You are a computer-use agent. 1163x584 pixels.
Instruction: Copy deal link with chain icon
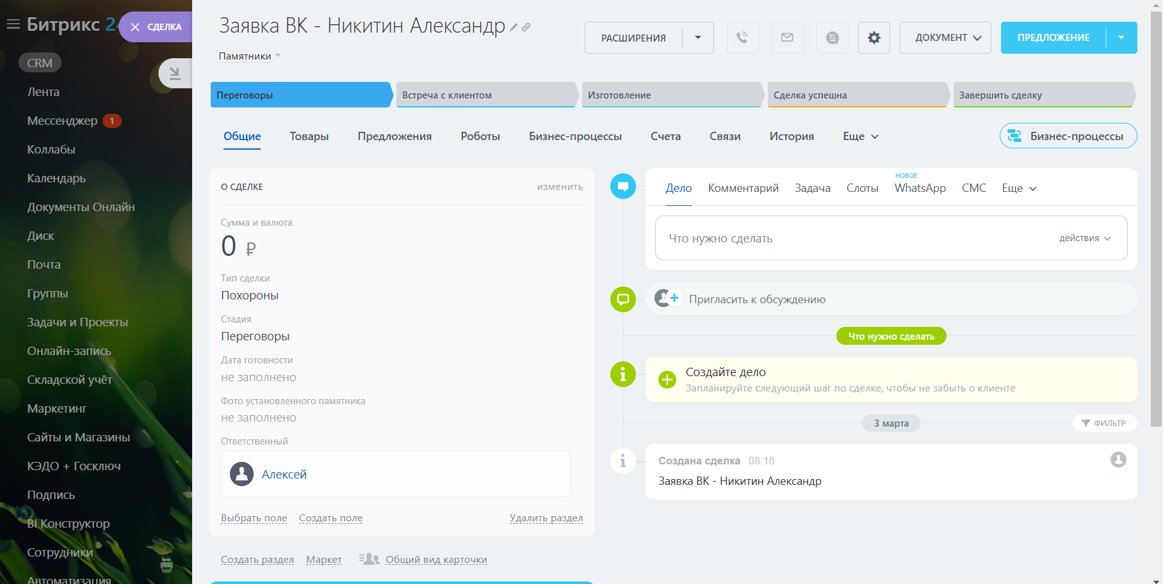(526, 28)
